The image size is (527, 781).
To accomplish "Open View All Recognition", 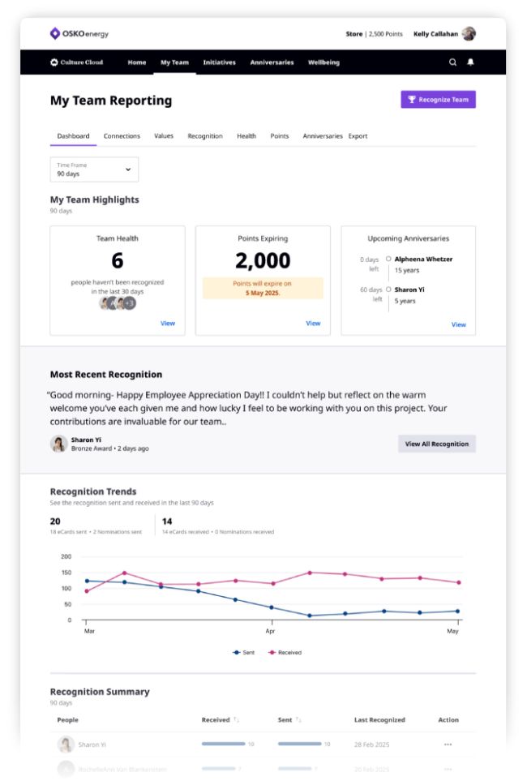I will click(x=436, y=444).
